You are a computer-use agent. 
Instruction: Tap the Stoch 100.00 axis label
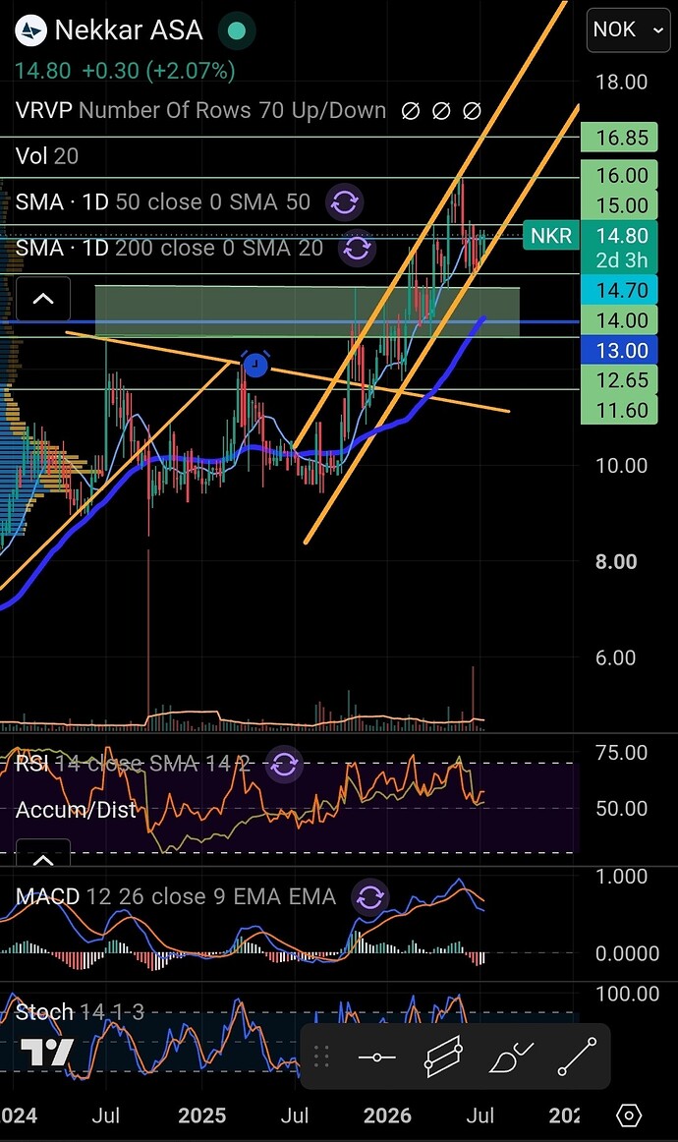[x=627, y=994]
